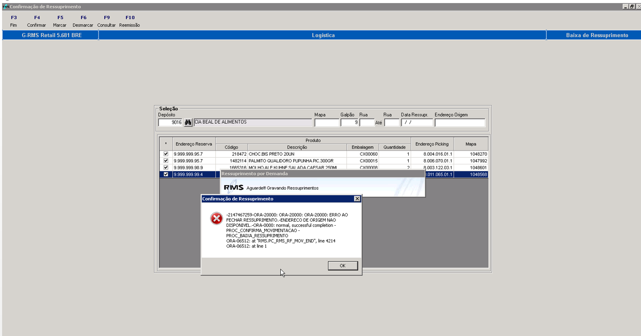
Task: Click the Galpão field showing 9
Action: pyautogui.click(x=349, y=123)
